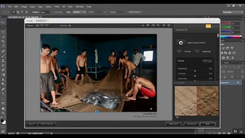Select the Zoom tool in Photoshop toolbar

pyautogui.click(x=3, y=113)
